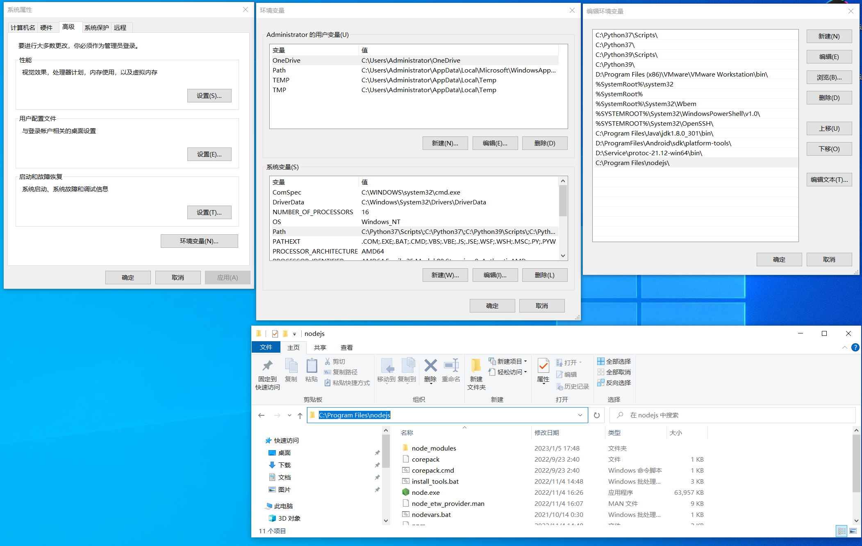
Task: Confirm the Edit environment variable dialog with OK
Action: 779,259
